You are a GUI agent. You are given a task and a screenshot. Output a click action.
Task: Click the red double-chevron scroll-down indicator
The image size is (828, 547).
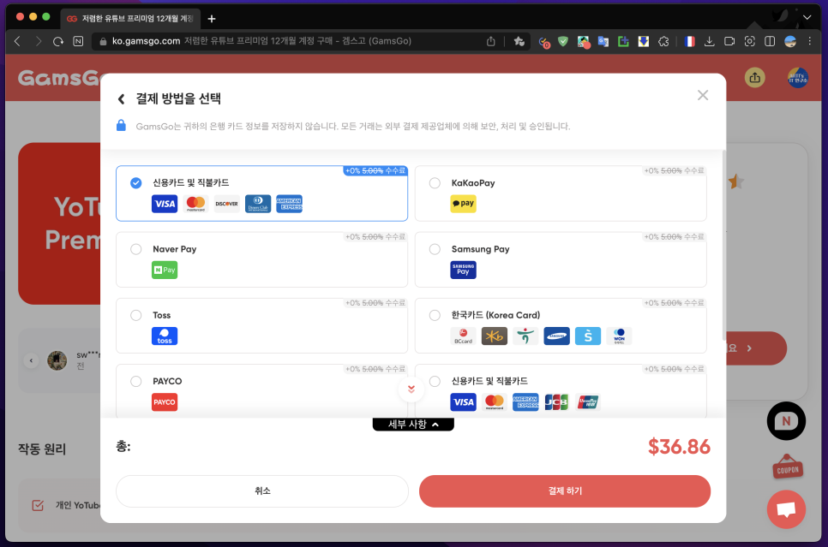[411, 389]
